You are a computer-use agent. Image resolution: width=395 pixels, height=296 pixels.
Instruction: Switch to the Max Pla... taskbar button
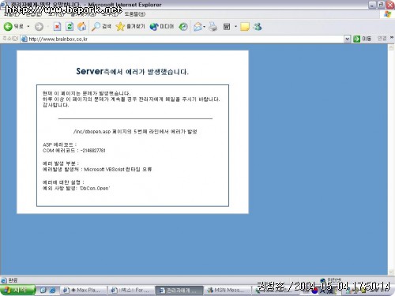pos(84,290)
